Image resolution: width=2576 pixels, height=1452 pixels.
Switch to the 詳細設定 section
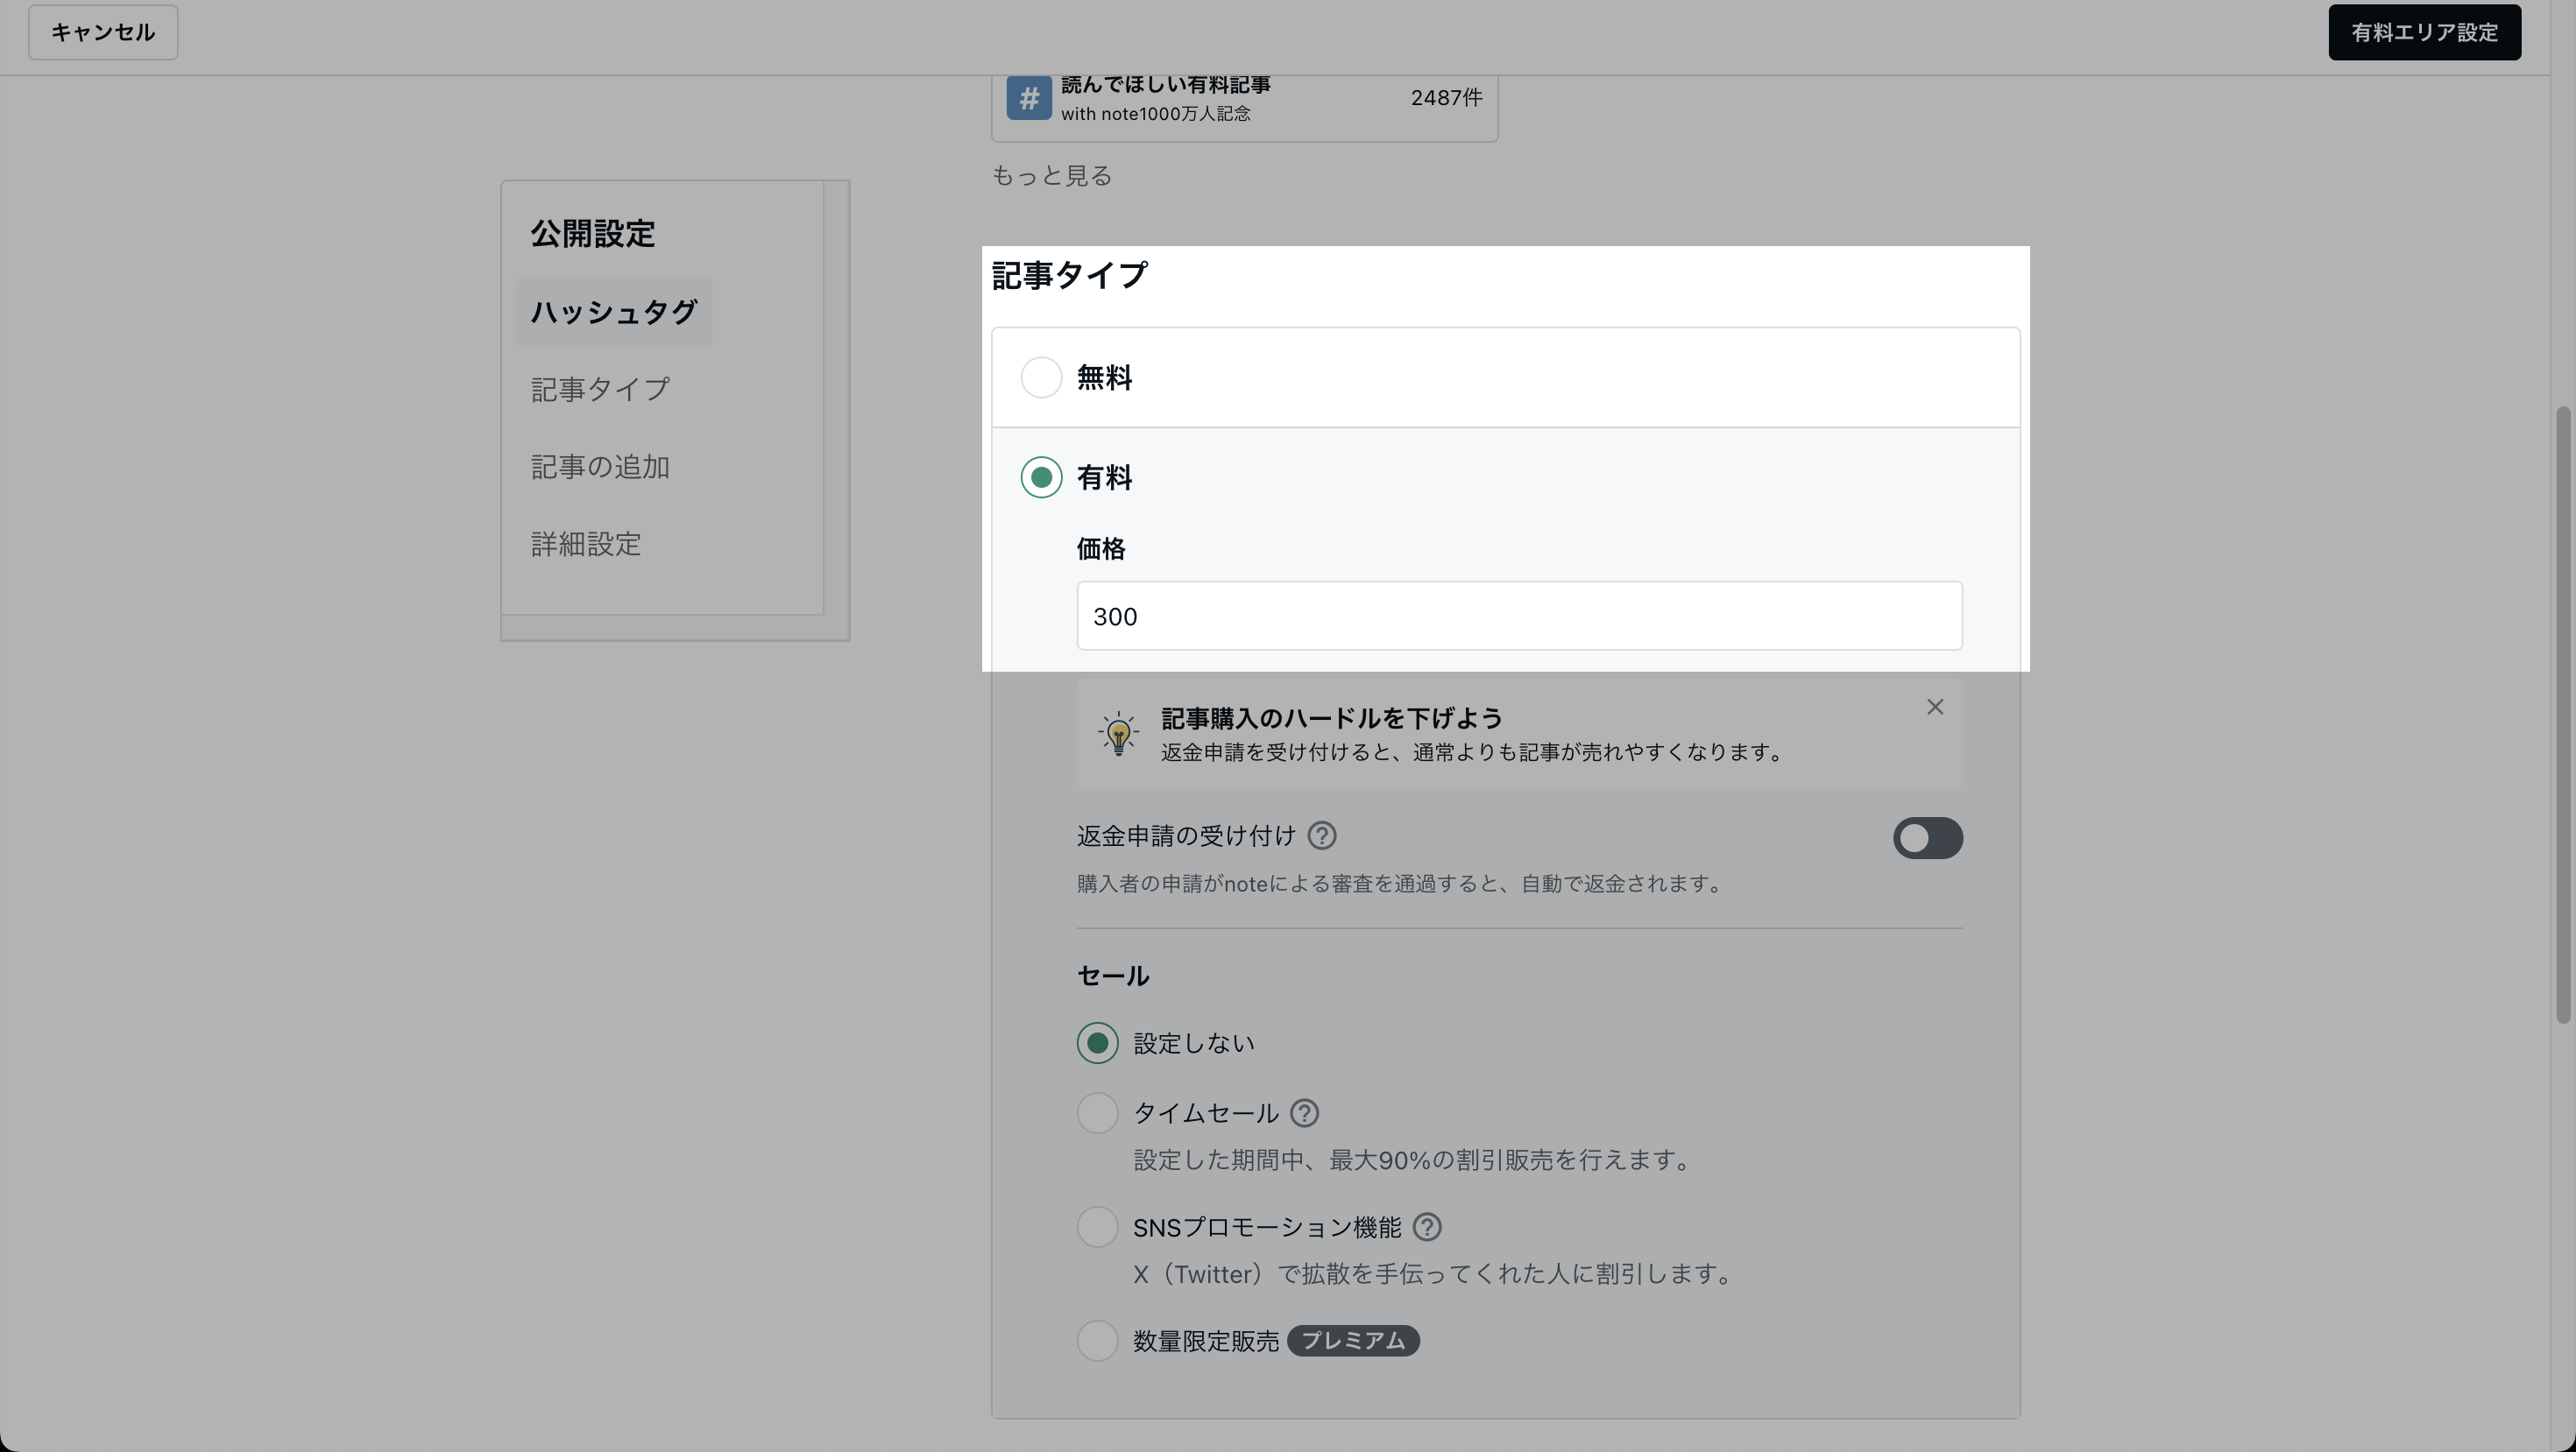(x=586, y=545)
